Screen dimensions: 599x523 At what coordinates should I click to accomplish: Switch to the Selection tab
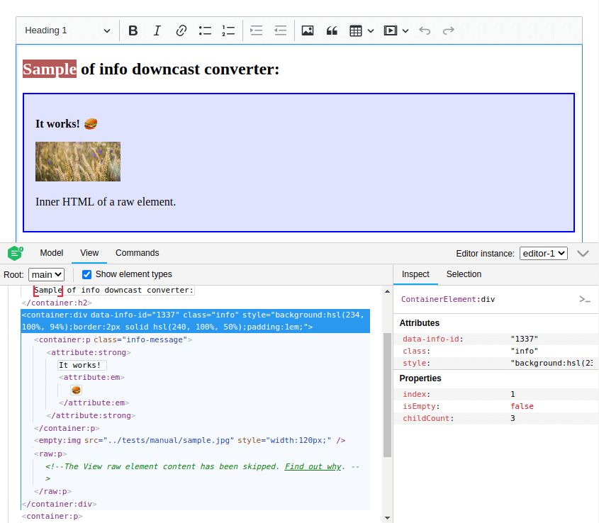pos(464,274)
